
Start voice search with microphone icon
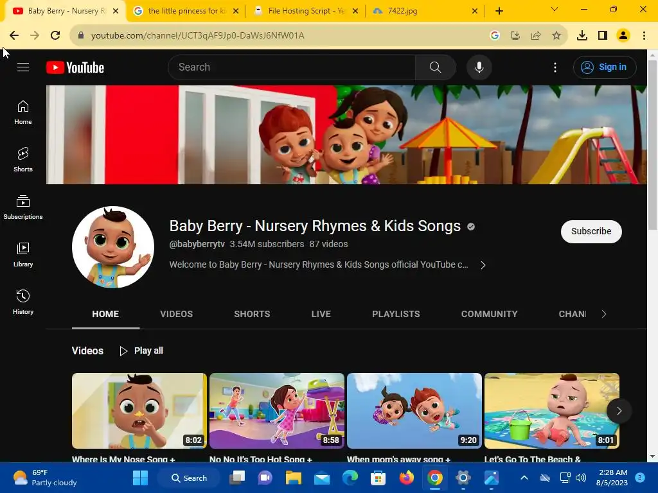(479, 67)
